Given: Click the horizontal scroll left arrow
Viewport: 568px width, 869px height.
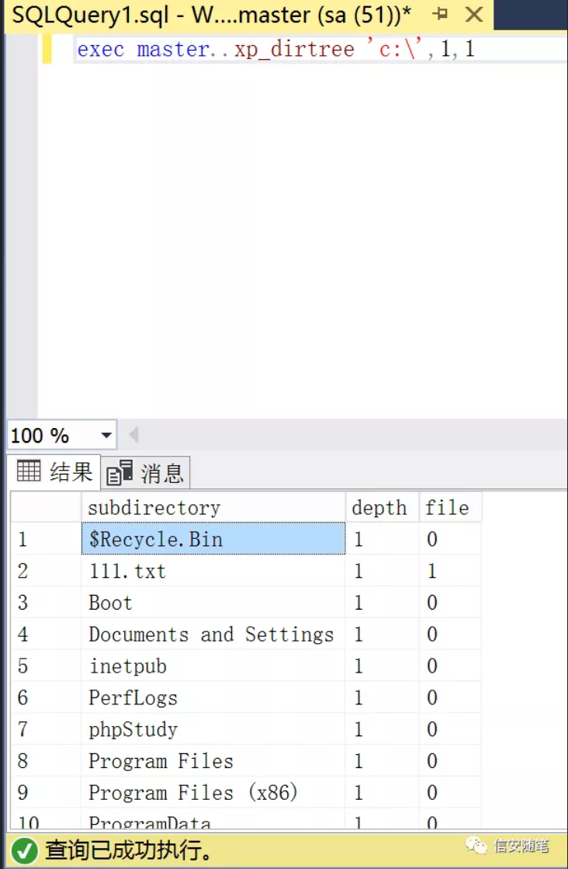Looking at the screenshot, I should tap(133, 435).
